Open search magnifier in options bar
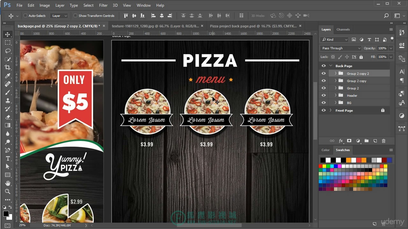408x229 pixels. (386, 16)
